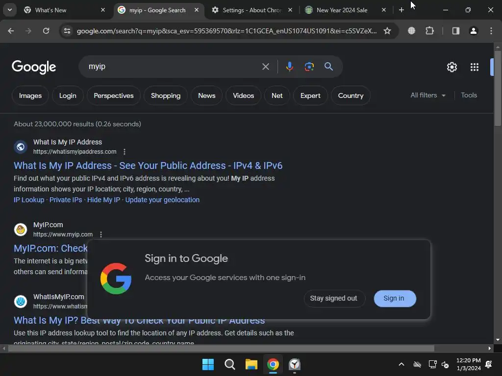Select the Net filter chip
The image size is (502, 376).
coord(277,95)
